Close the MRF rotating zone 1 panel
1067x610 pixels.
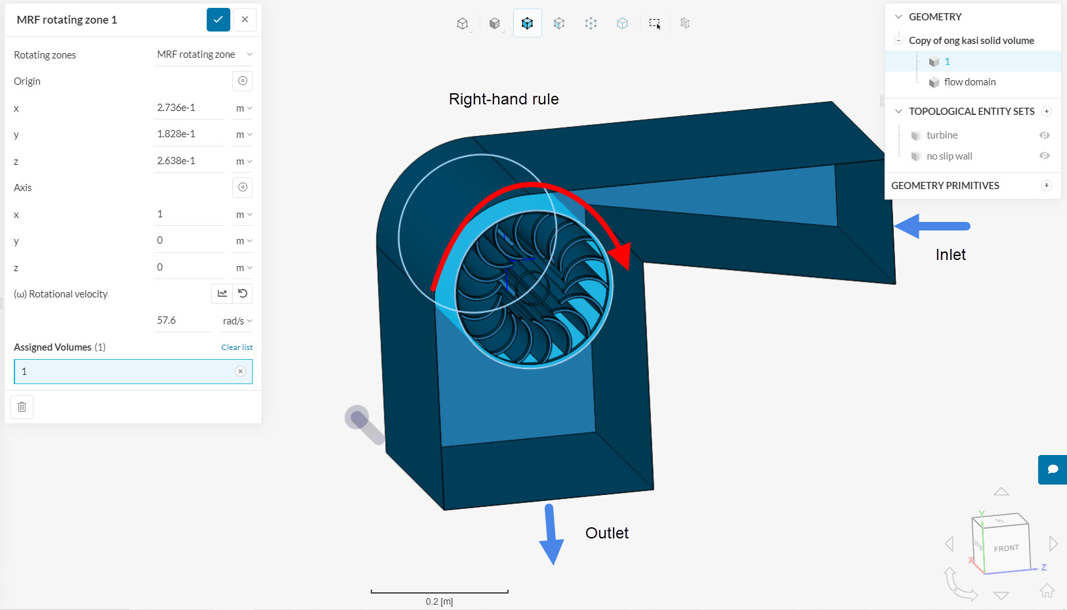[245, 20]
